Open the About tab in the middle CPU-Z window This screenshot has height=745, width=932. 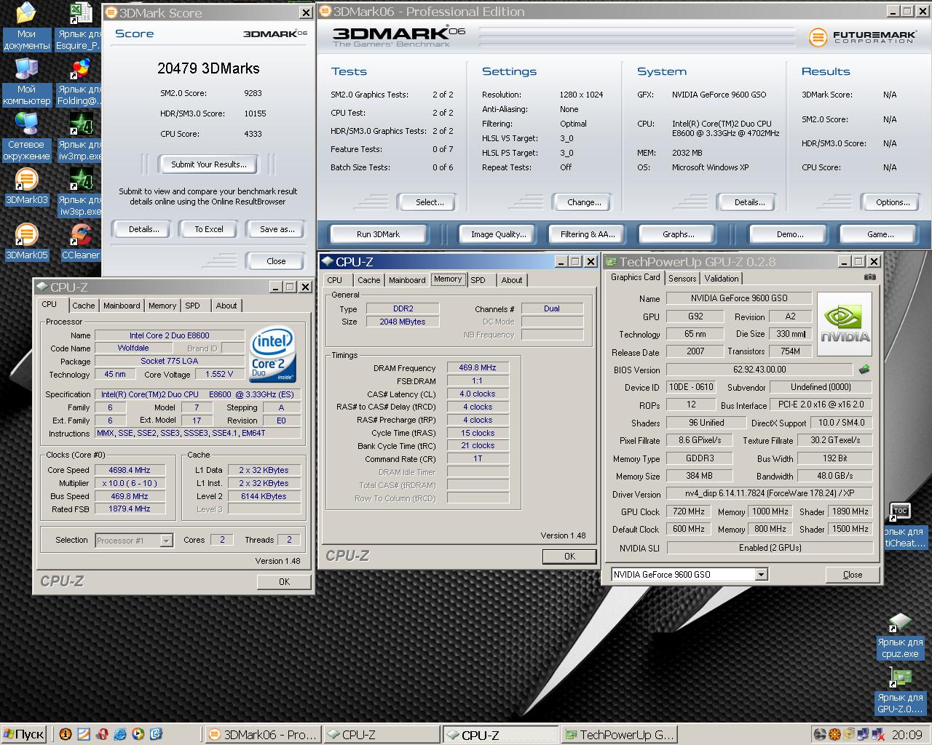(x=512, y=280)
